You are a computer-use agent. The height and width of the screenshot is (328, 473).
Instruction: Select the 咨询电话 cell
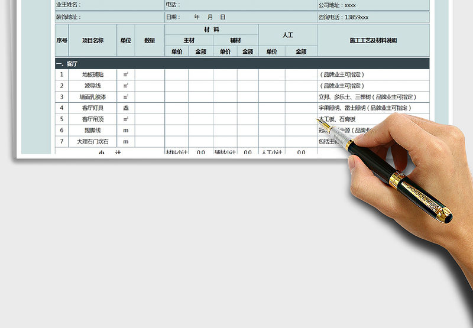373,17
